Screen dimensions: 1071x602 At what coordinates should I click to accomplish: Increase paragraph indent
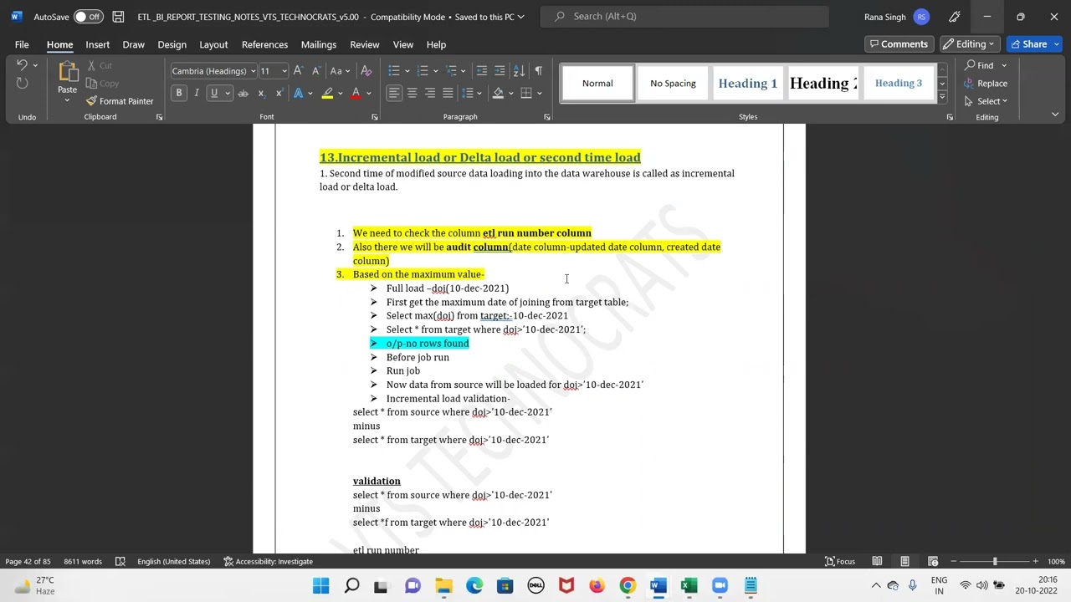(x=500, y=71)
